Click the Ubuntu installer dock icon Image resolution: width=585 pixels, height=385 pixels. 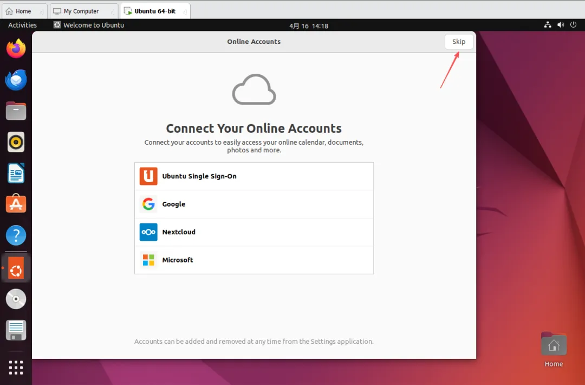[16, 268]
